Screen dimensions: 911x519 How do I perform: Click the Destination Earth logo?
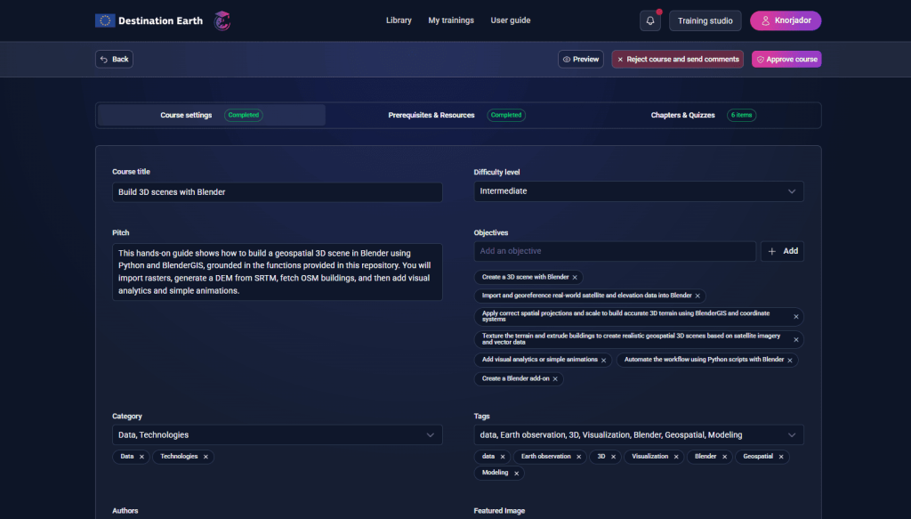(149, 20)
